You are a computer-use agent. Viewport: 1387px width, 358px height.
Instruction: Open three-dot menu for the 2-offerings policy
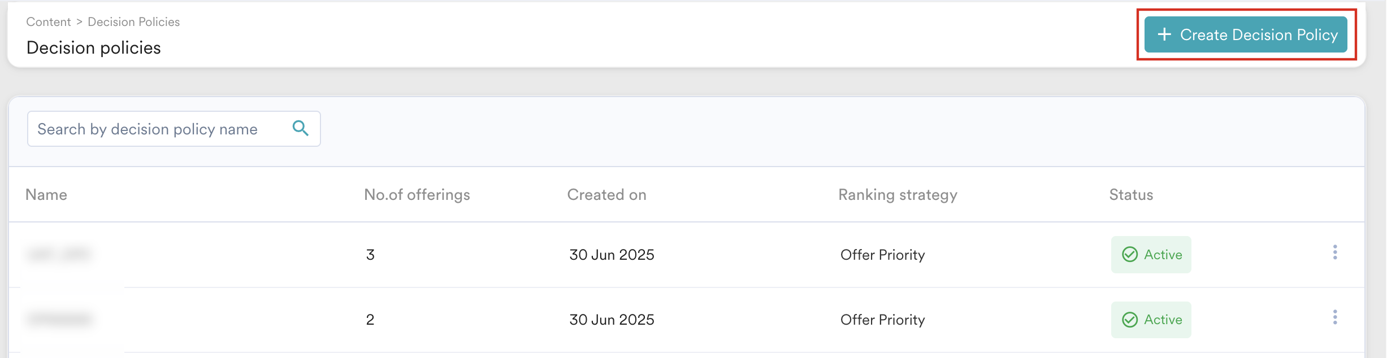point(1335,317)
